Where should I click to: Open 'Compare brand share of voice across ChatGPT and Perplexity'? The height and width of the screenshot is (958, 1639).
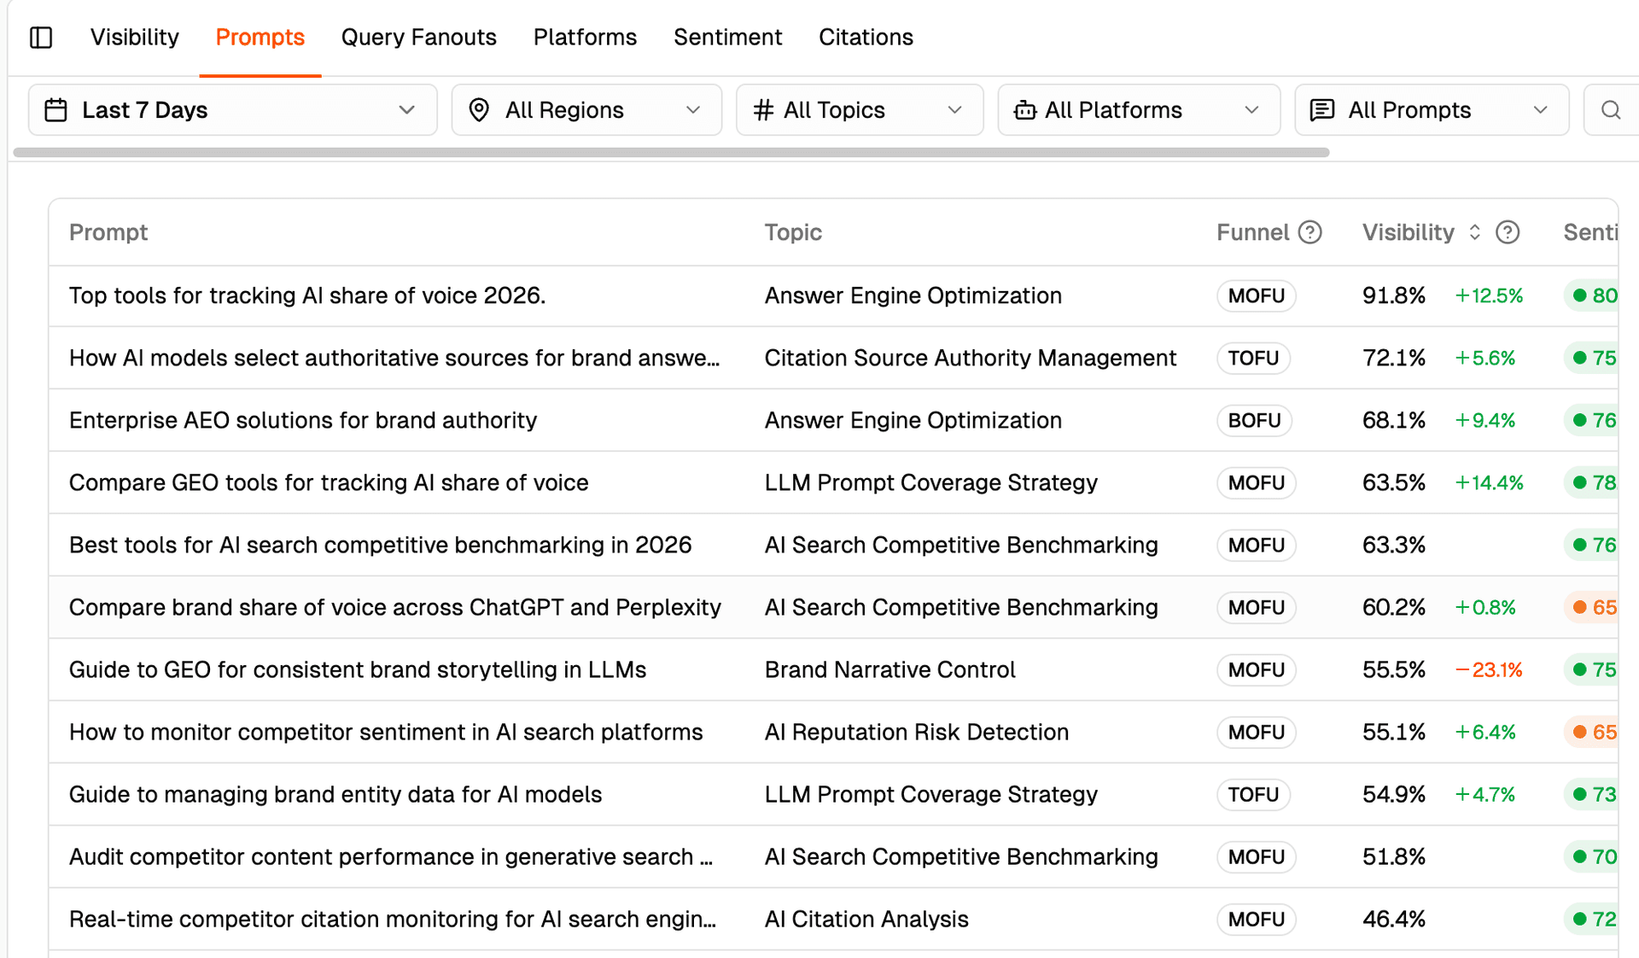click(395, 607)
